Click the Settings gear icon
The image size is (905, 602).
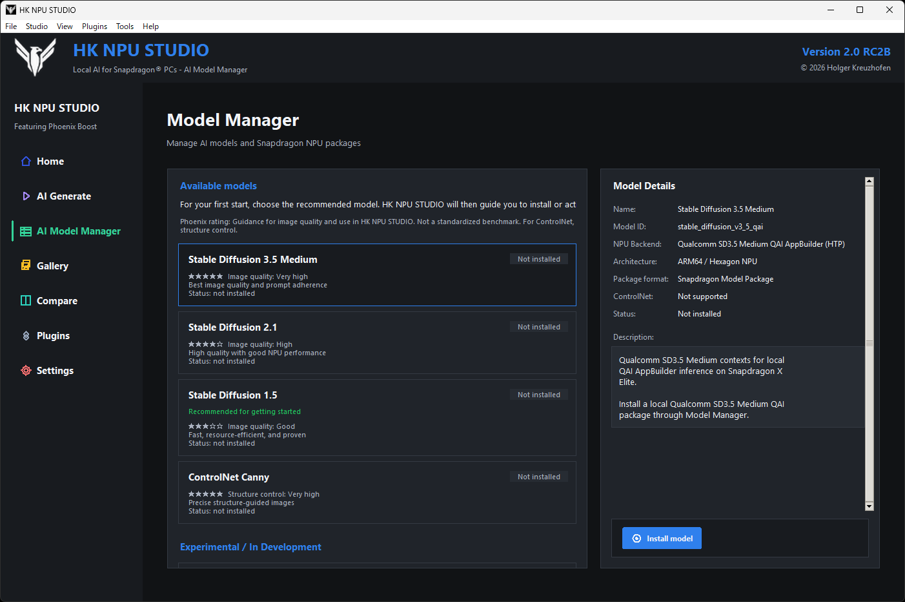click(x=26, y=371)
